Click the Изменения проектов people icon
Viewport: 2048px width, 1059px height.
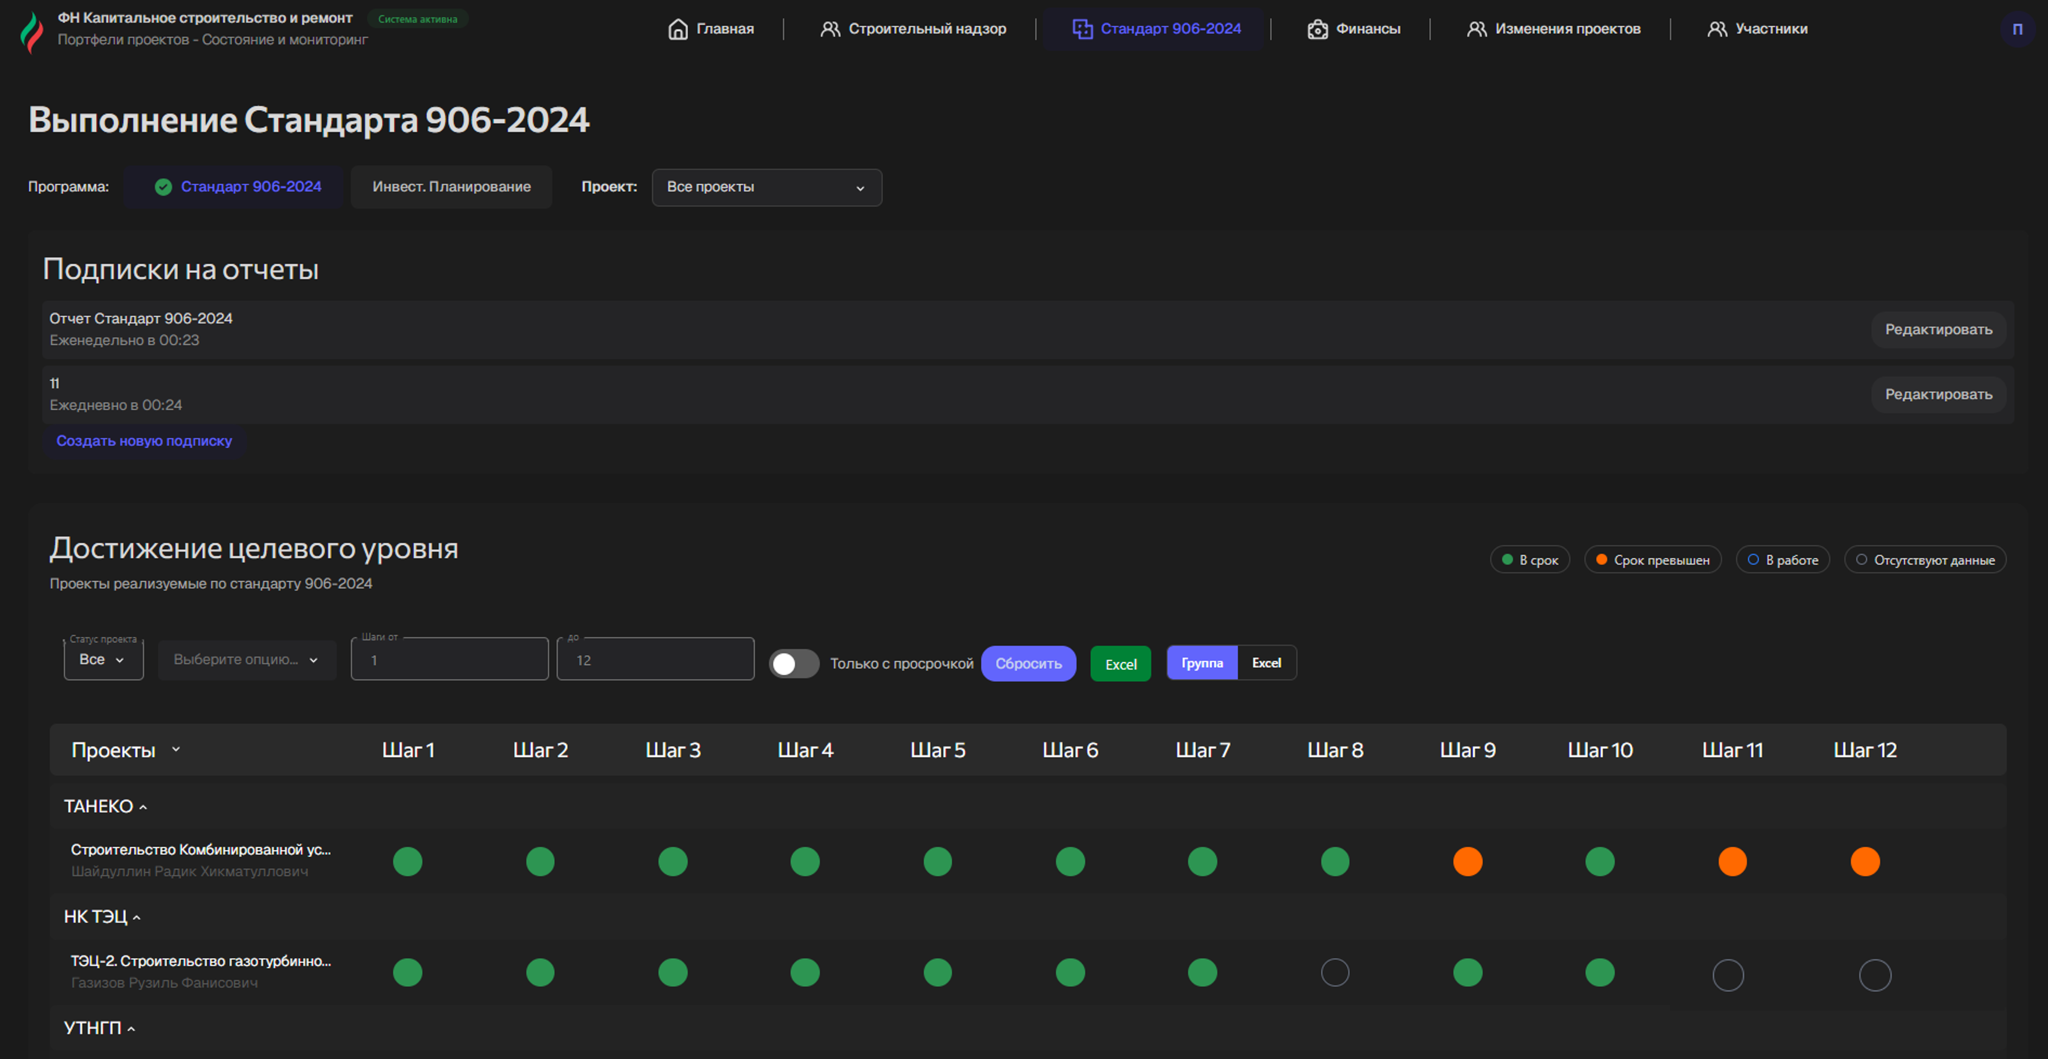[1476, 29]
